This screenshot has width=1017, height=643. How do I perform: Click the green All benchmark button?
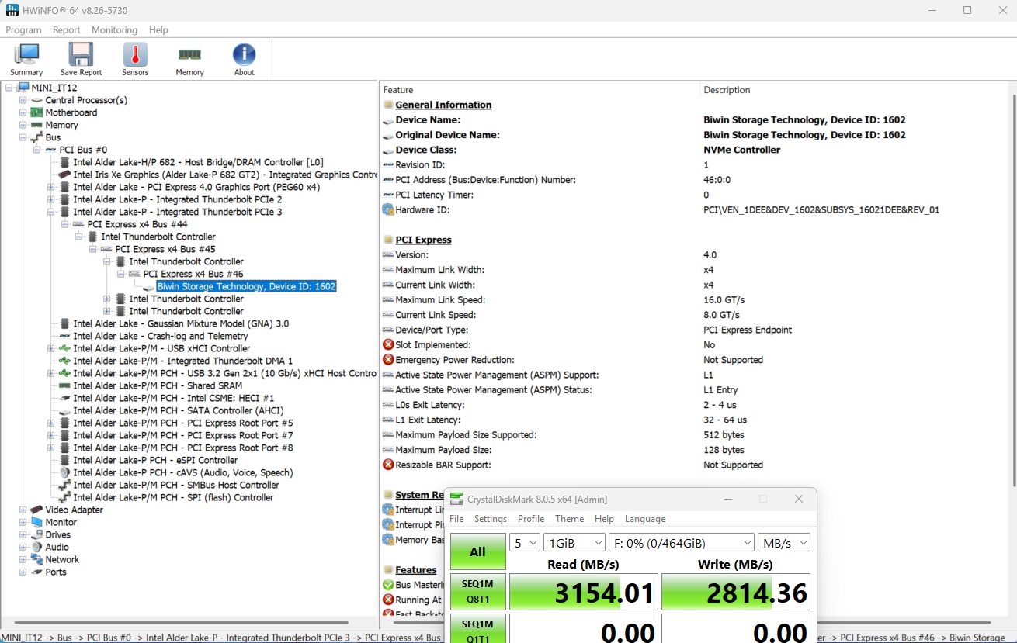pyautogui.click(x=477, y=551)
